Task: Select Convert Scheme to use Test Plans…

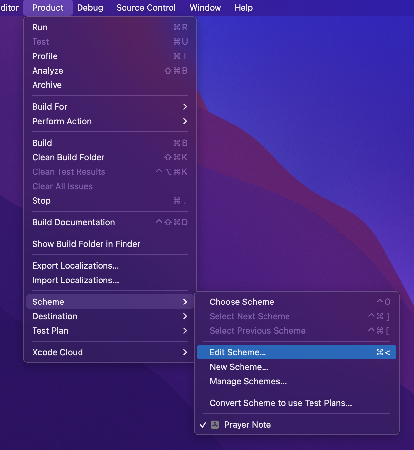Action: (x=297, y=403)
